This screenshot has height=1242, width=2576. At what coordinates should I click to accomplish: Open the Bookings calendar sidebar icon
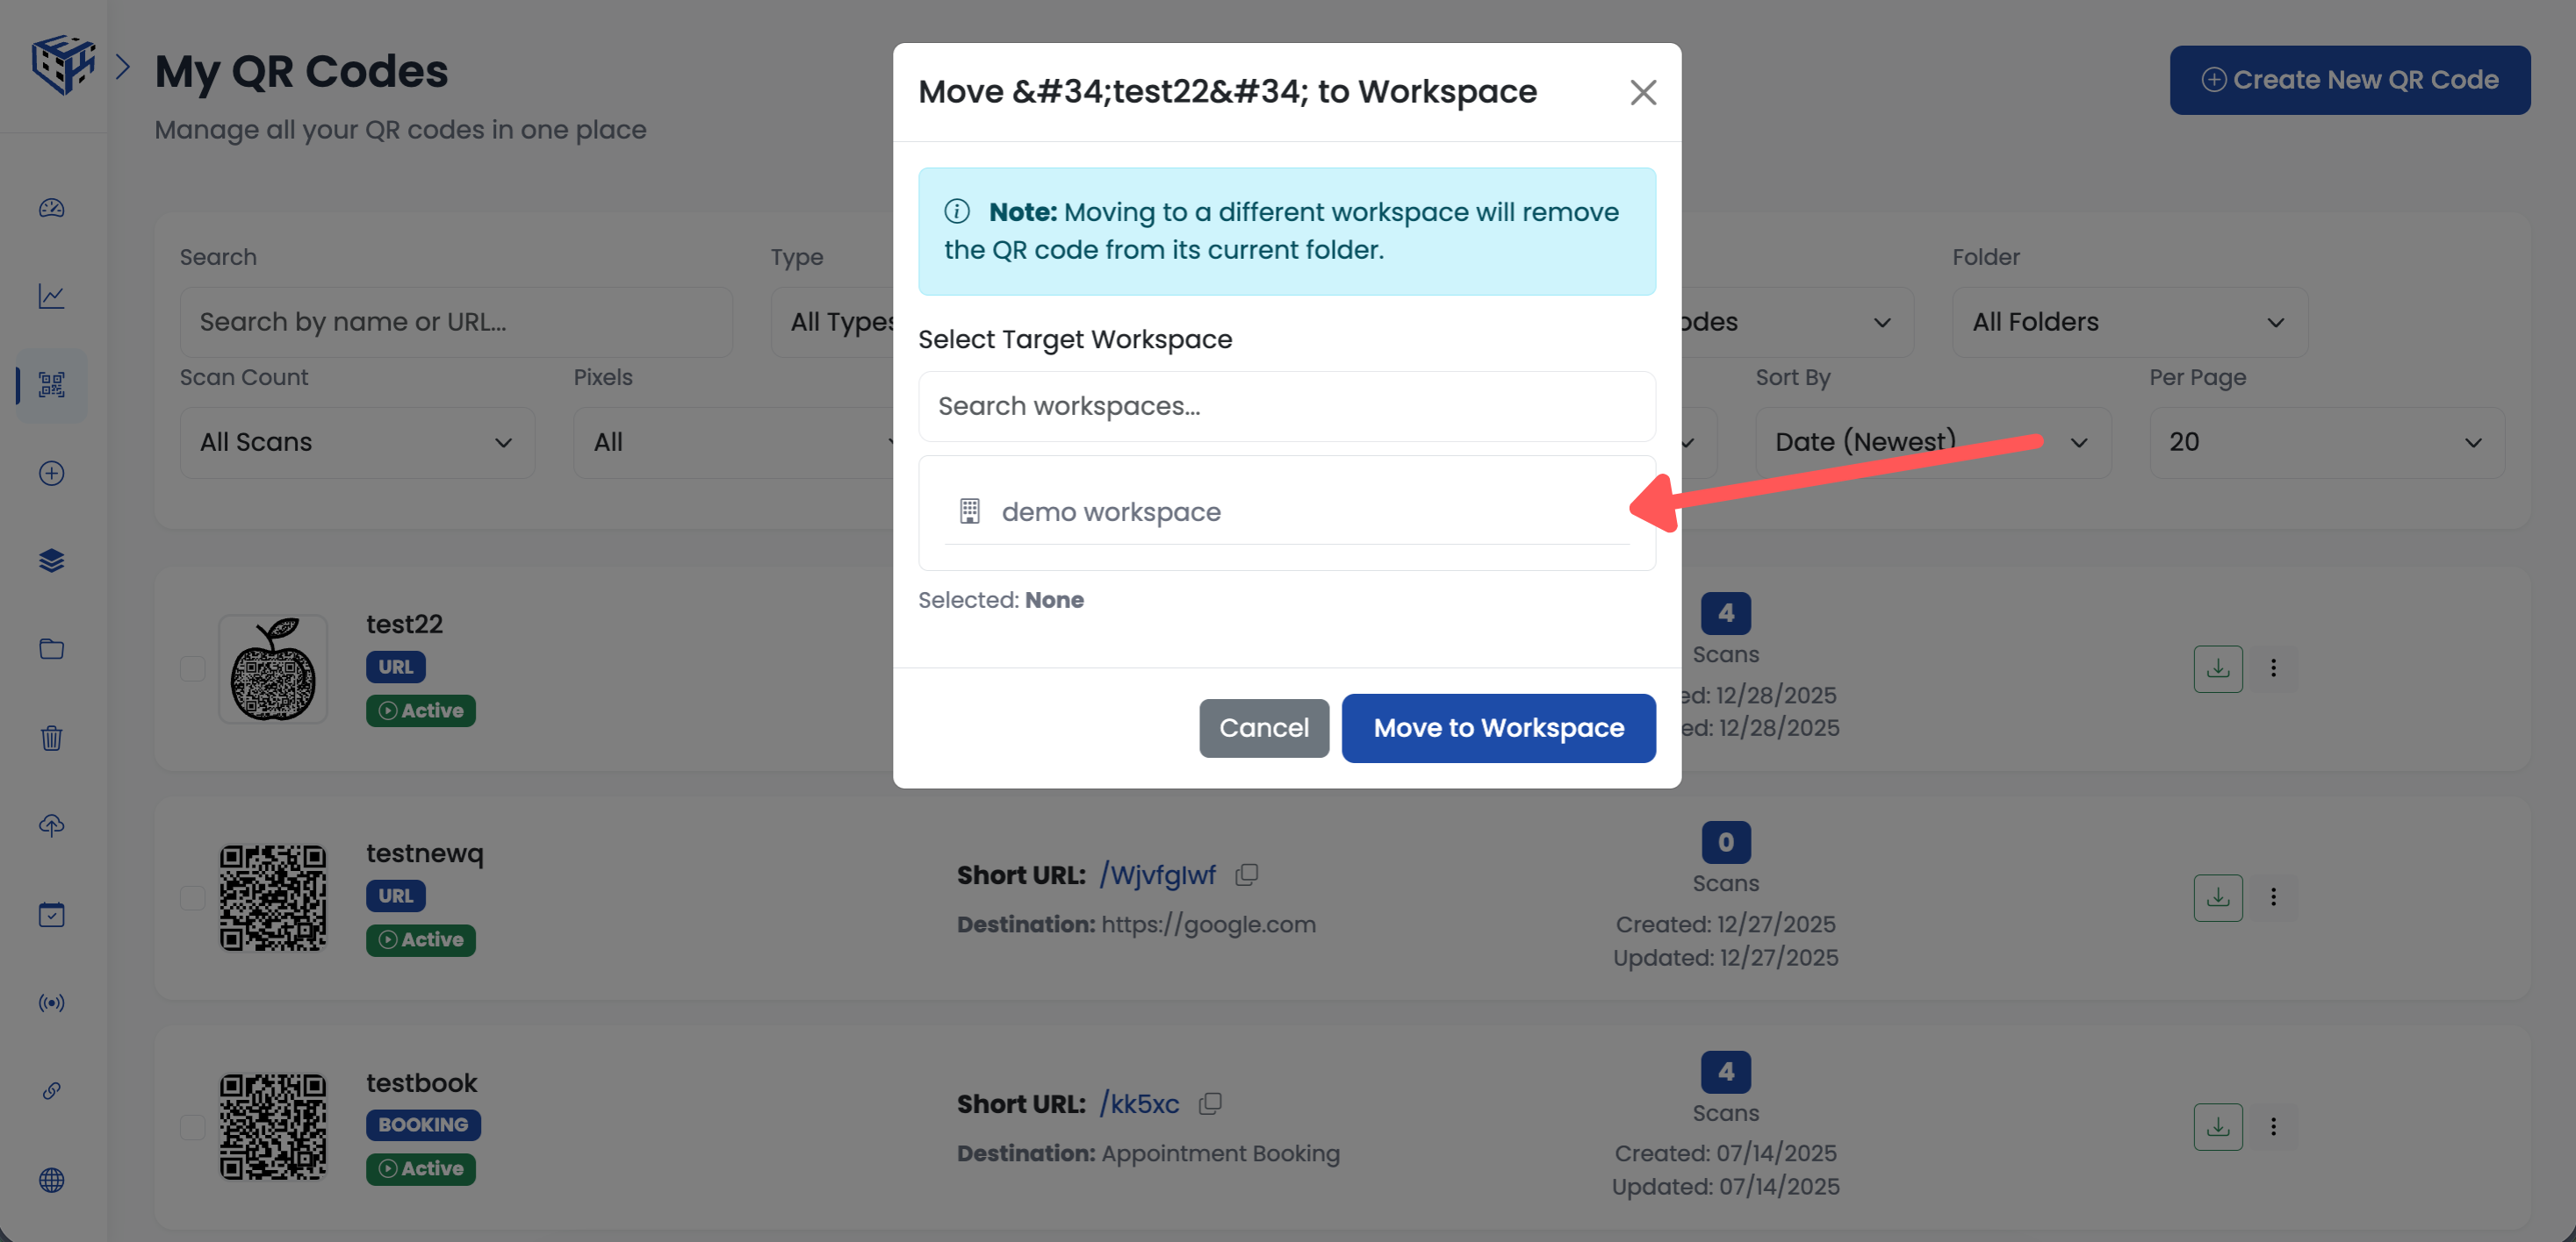pyautogui.click(x=51, y=914)
